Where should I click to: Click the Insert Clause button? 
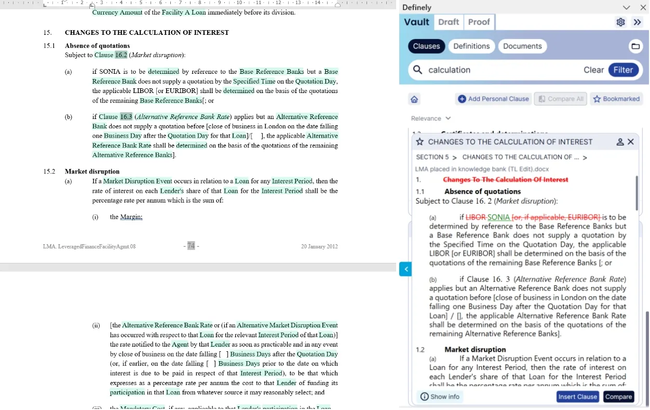(577, 396)
